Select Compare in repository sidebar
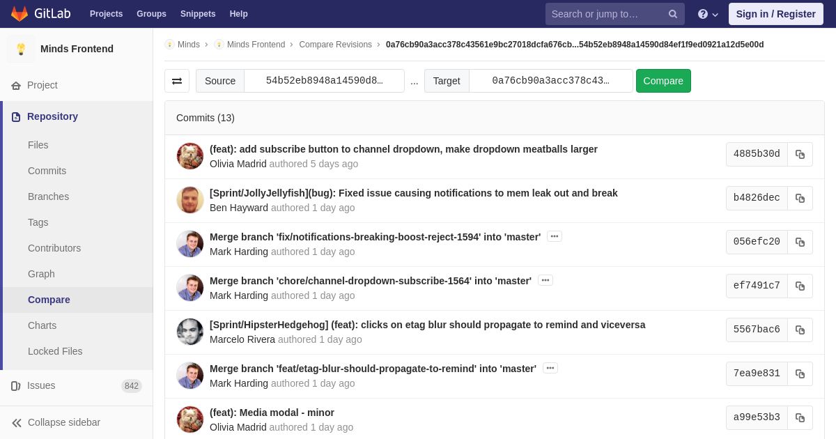The height and width of the screenshot is (439, 836). (x=49, y=300)
